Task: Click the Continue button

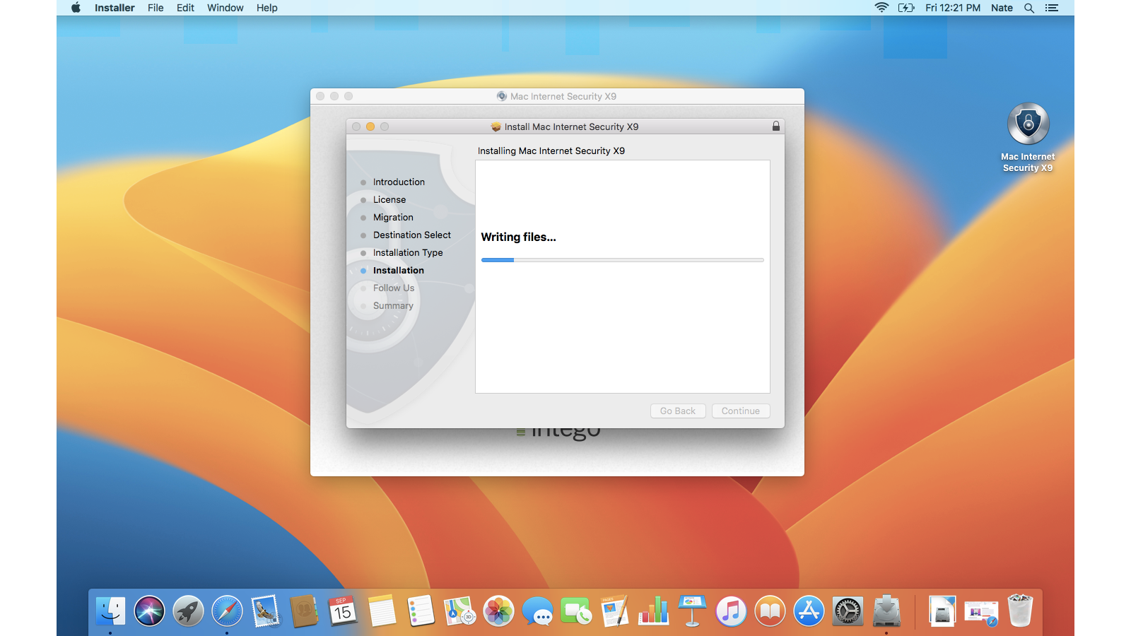Action: coord(741,411)
